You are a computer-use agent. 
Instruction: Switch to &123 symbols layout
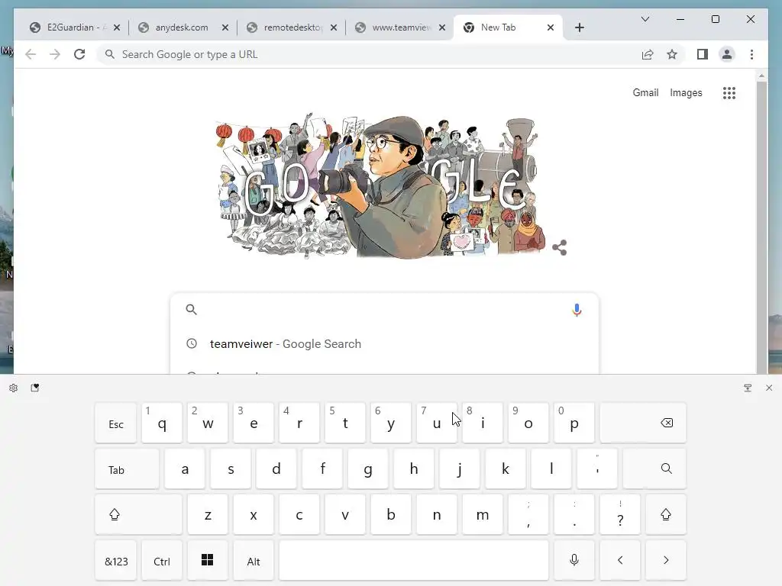(116, 560)
